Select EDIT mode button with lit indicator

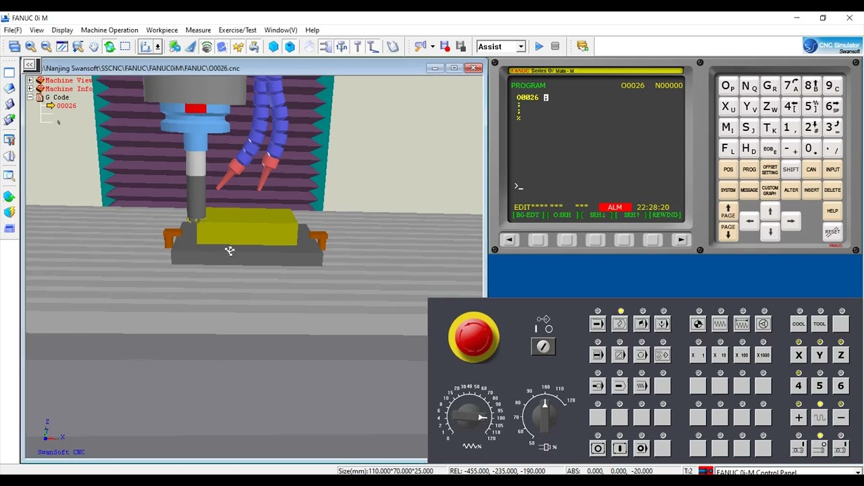pyautogui.click(x=620, y=324)
